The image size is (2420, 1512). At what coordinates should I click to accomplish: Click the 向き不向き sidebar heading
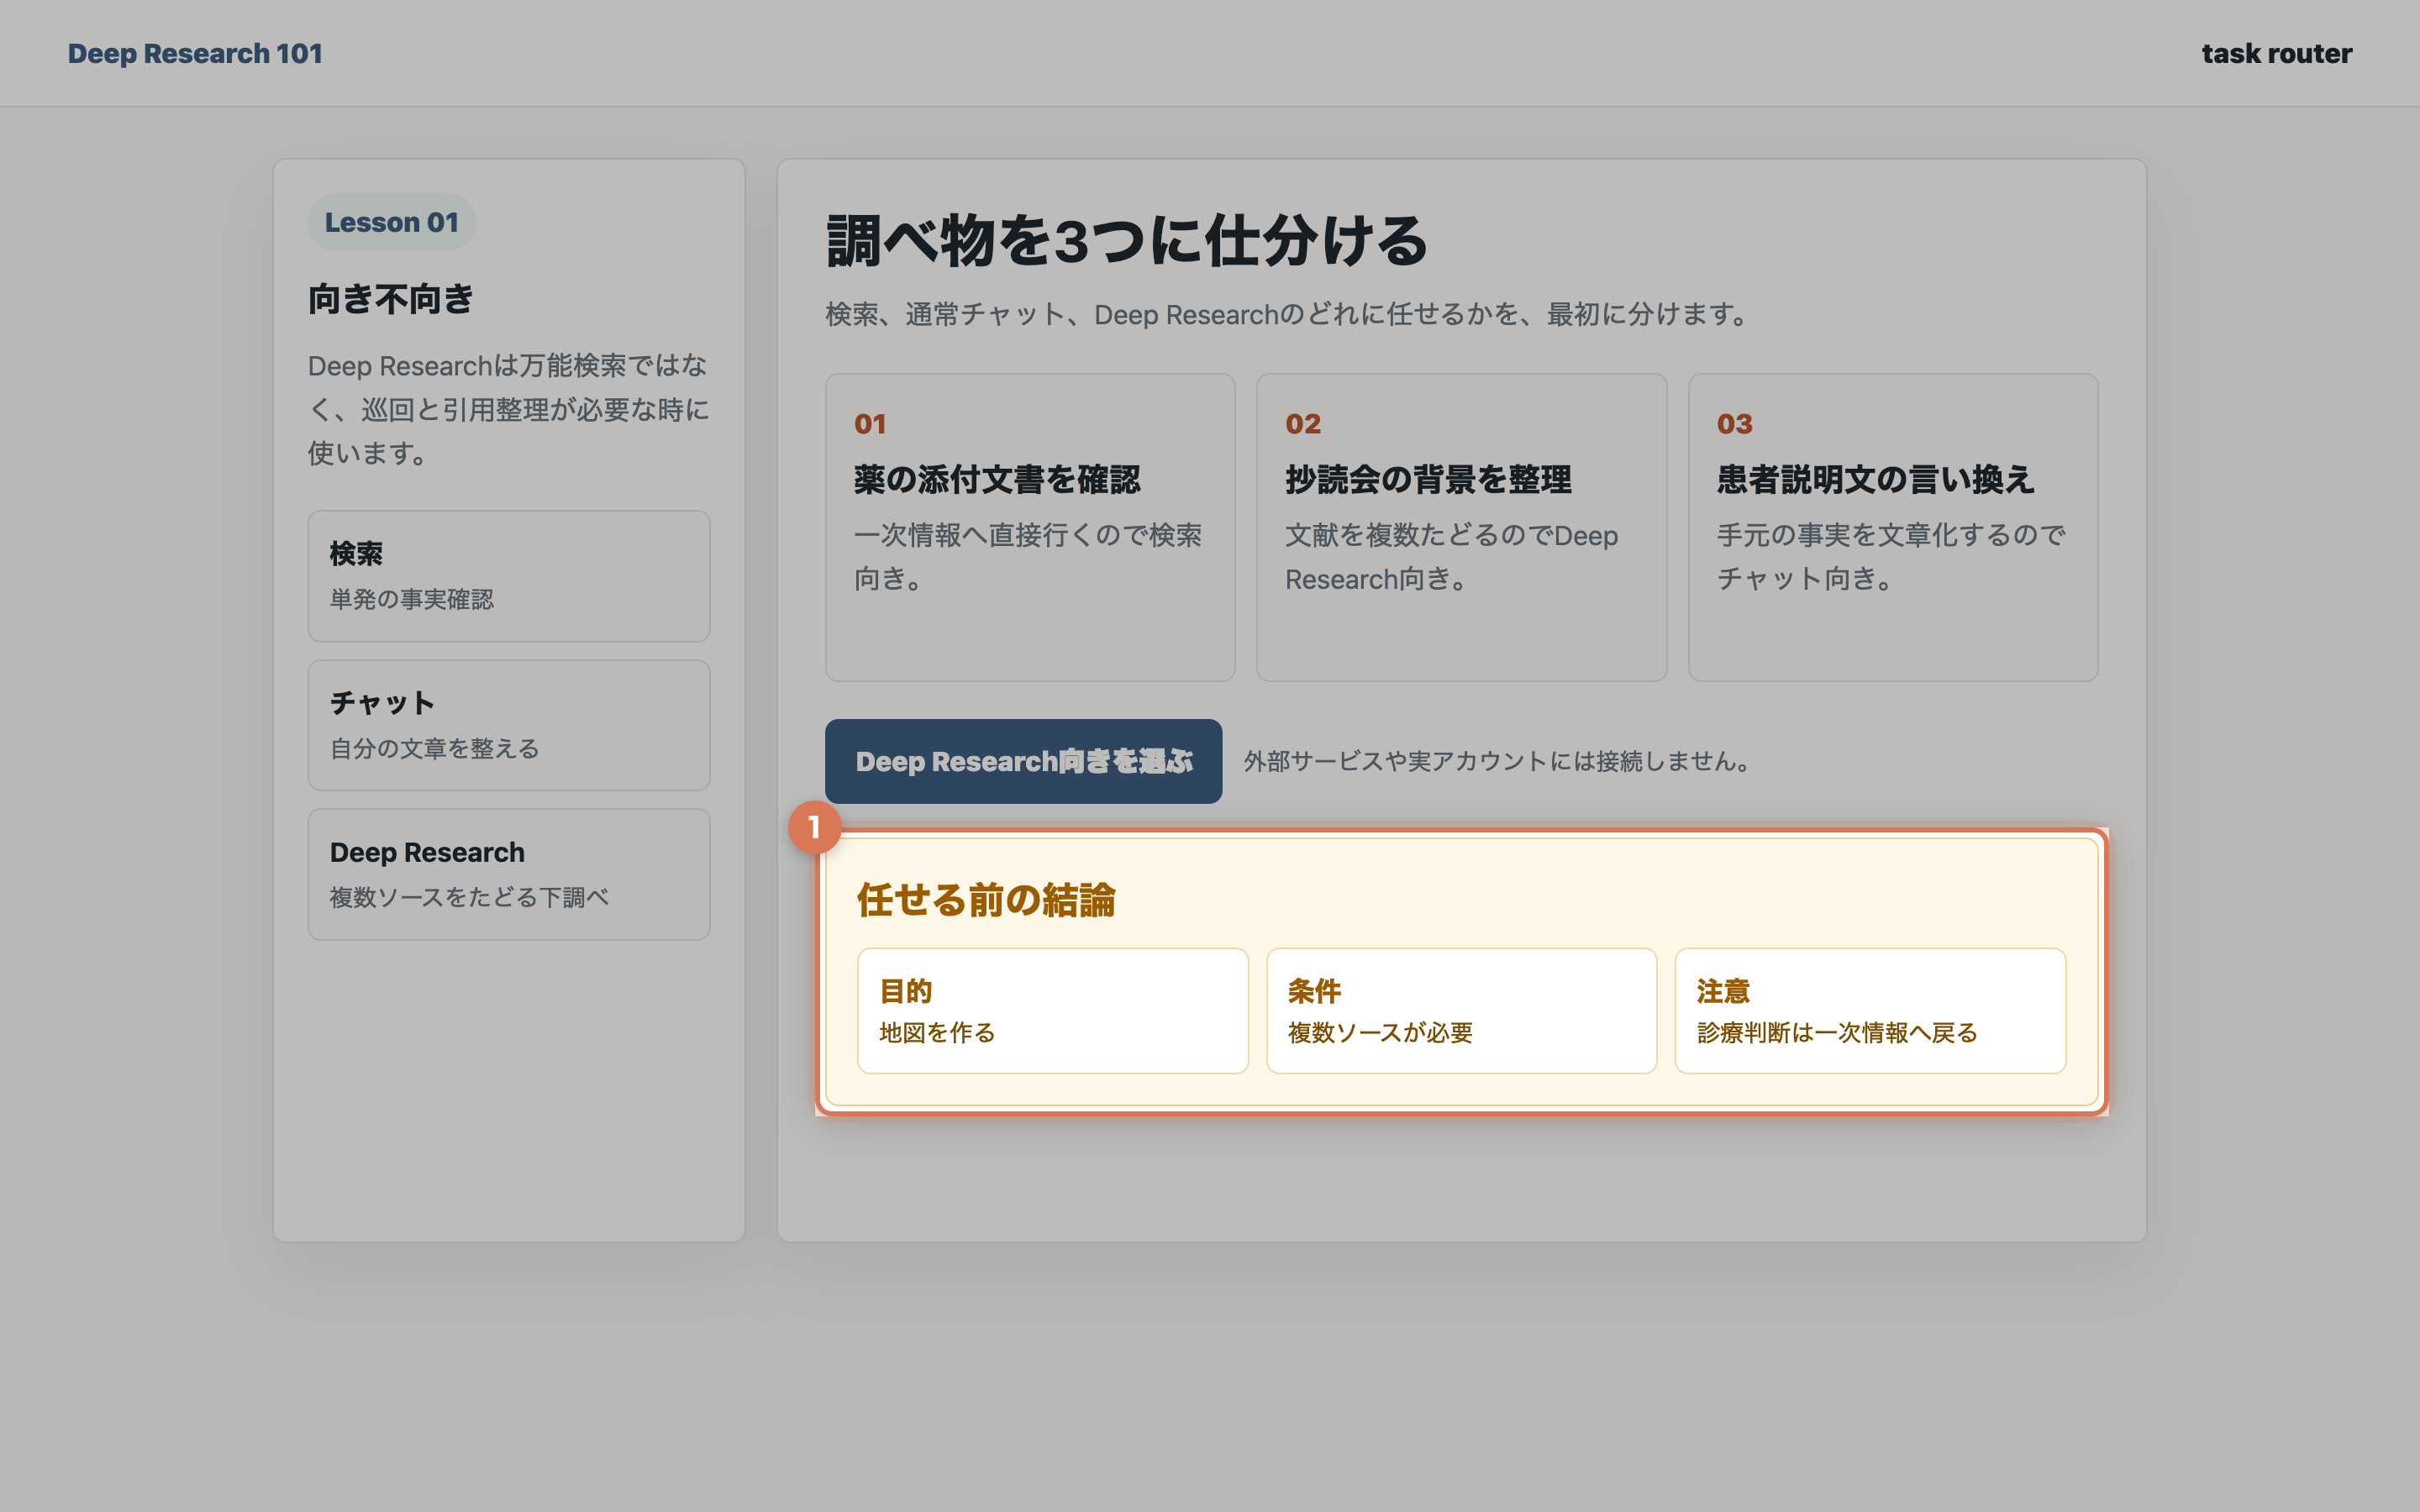point(391,298)
